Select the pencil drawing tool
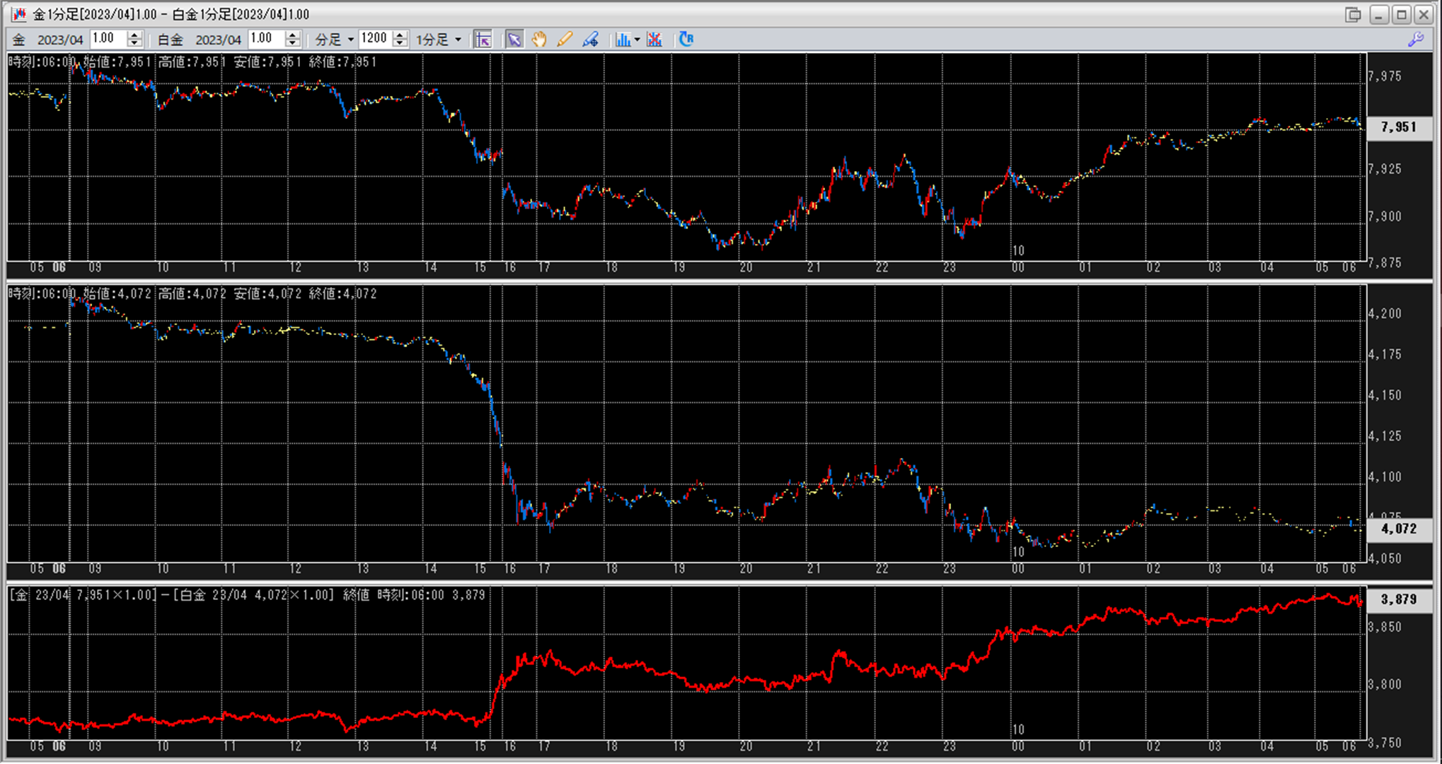Image resolution: width=1442 pixels, height=764 pixels. [565, 40]
